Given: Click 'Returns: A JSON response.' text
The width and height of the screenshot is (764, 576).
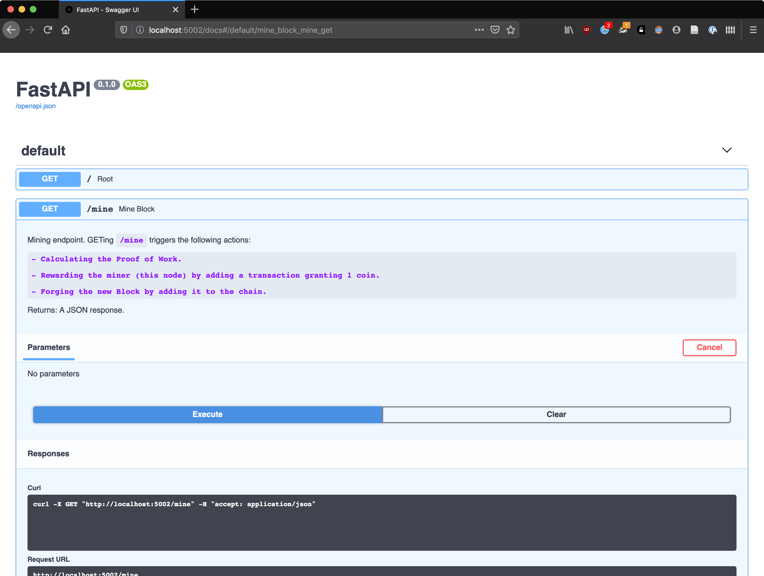Looking at the screenshot, I should point(76,310).
